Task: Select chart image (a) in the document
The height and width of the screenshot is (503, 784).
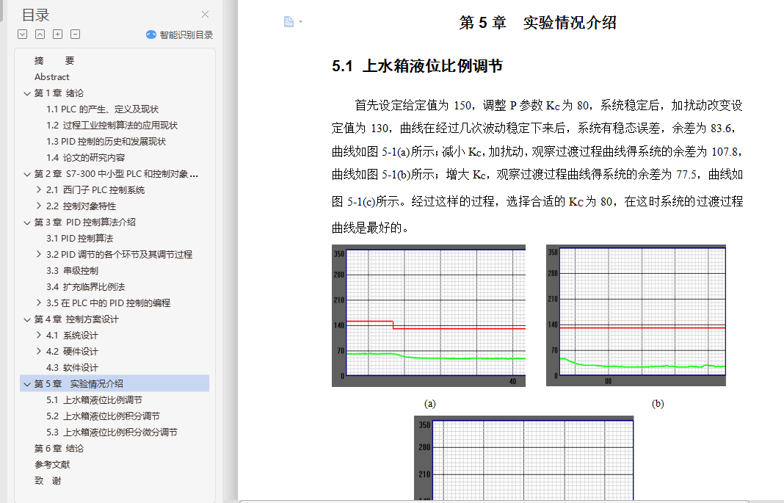Action: point(429,316)
